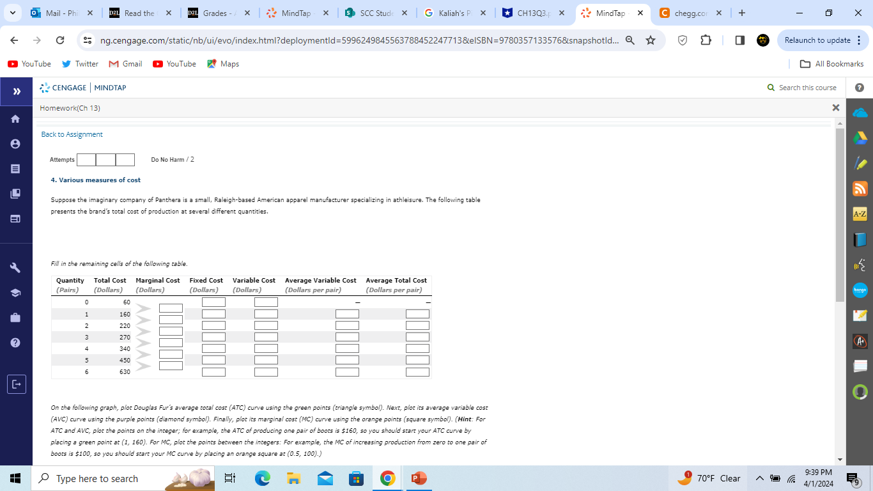
Task: Open the help question mark icon
Action: [16, 342]
